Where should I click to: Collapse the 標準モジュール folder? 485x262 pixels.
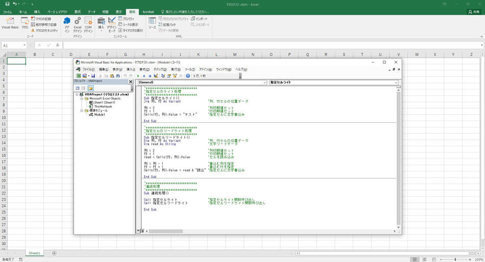[x=82, y=111]
